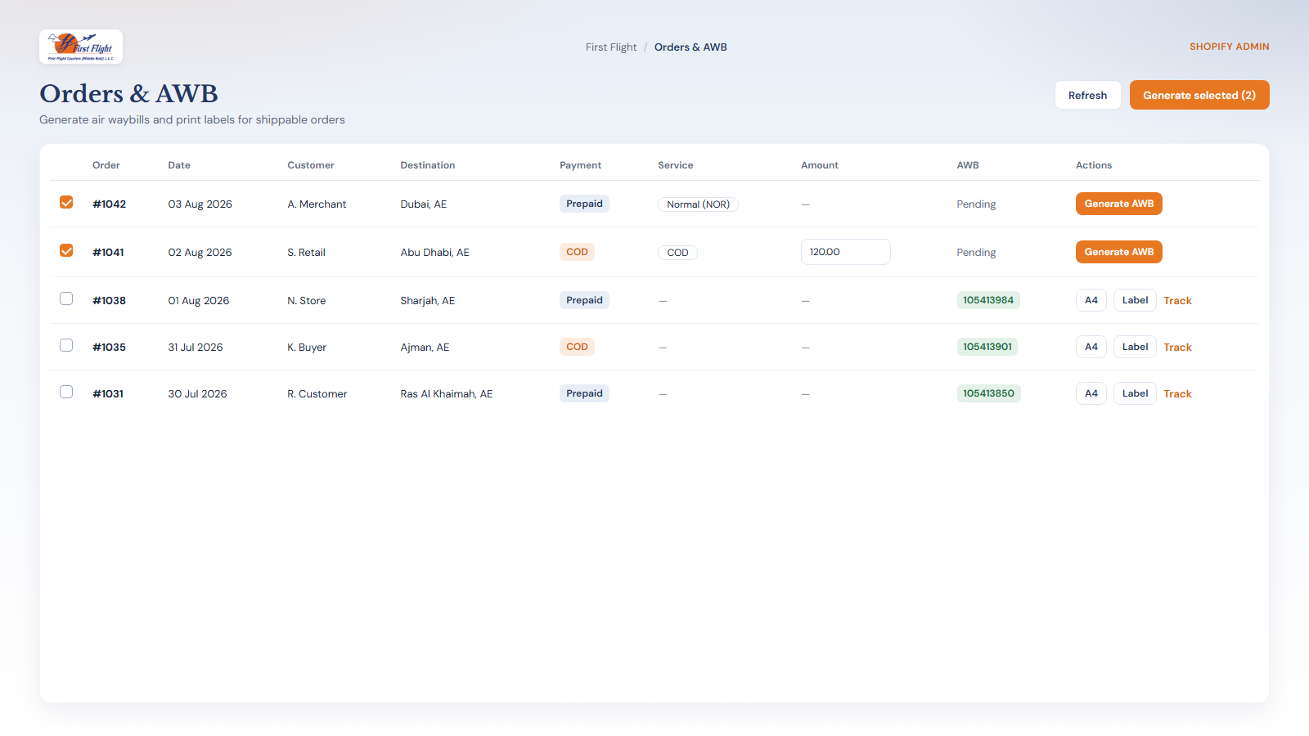Viewport: 1309px width, 736px height.
Task: Click the Actions column header
Action: coord(1094,165)
